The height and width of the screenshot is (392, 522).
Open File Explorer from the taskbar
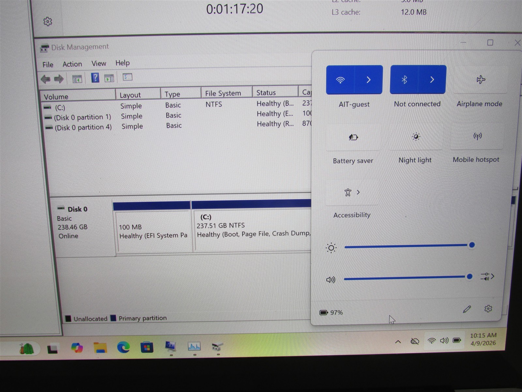pos(100,348)
